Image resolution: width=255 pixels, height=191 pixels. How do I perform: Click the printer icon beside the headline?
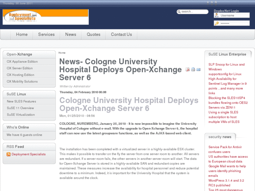click(x=193, y=69)
